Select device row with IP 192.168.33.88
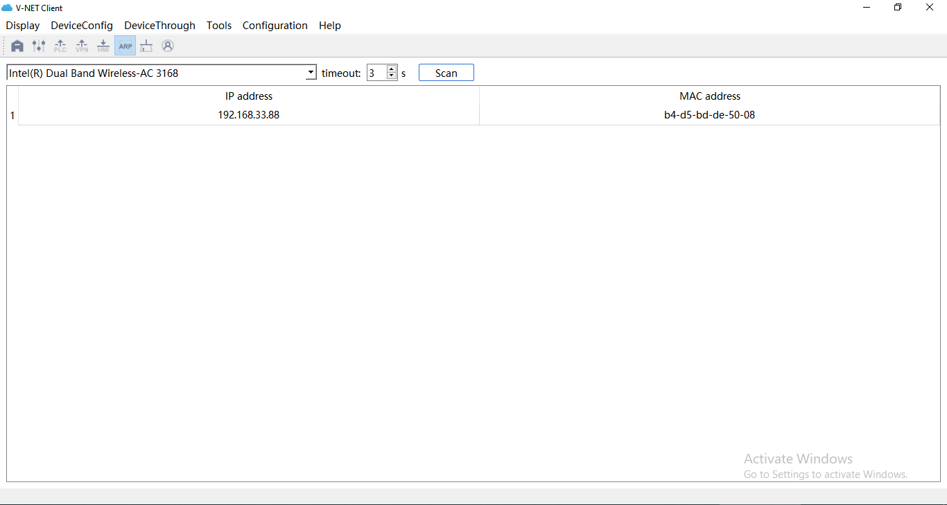The image size is (947, 505). [249, 115]
